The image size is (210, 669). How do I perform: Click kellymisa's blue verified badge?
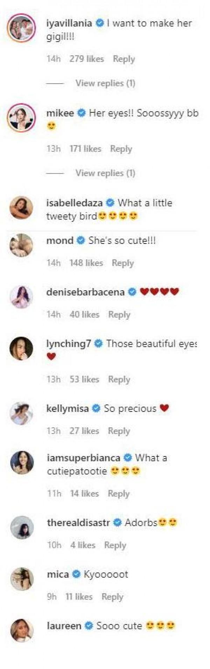click(x=96, y=408)
